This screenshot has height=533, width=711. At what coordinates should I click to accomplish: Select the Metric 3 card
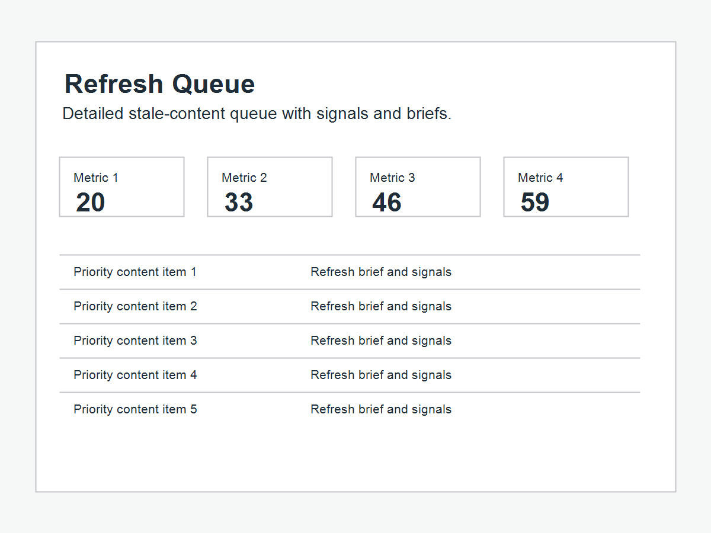[x=418, y=187]
